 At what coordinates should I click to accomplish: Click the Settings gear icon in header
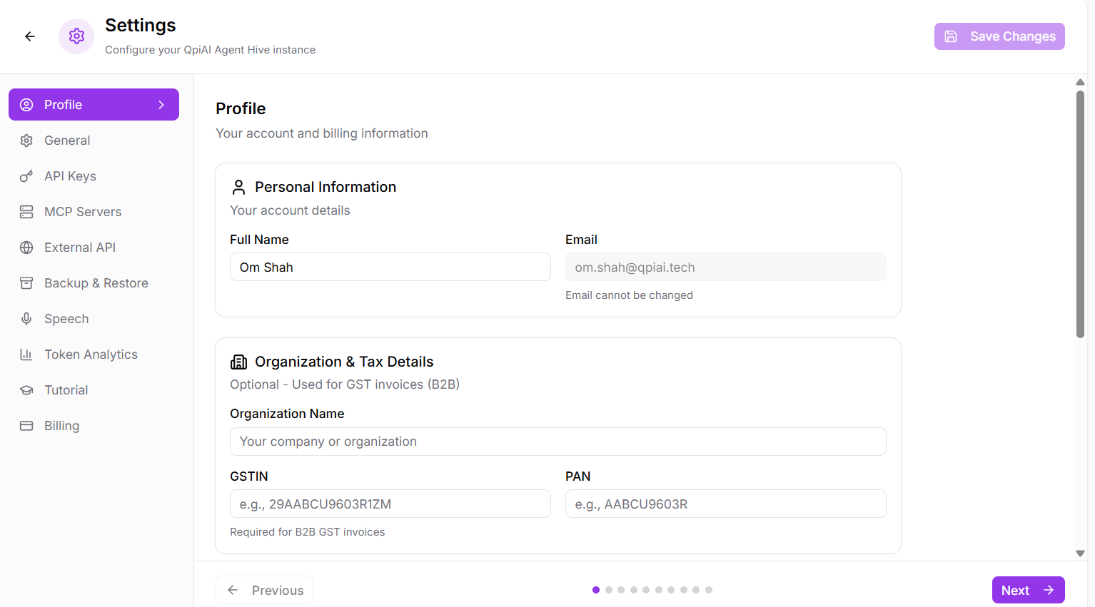point(76,36)
